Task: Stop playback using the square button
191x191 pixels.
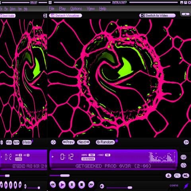Action: [82, 185]
